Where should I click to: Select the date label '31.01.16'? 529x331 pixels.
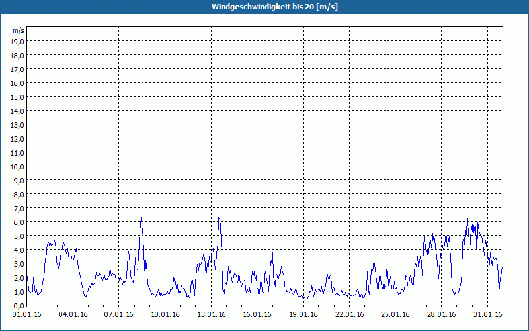click(x=487, y=315)
